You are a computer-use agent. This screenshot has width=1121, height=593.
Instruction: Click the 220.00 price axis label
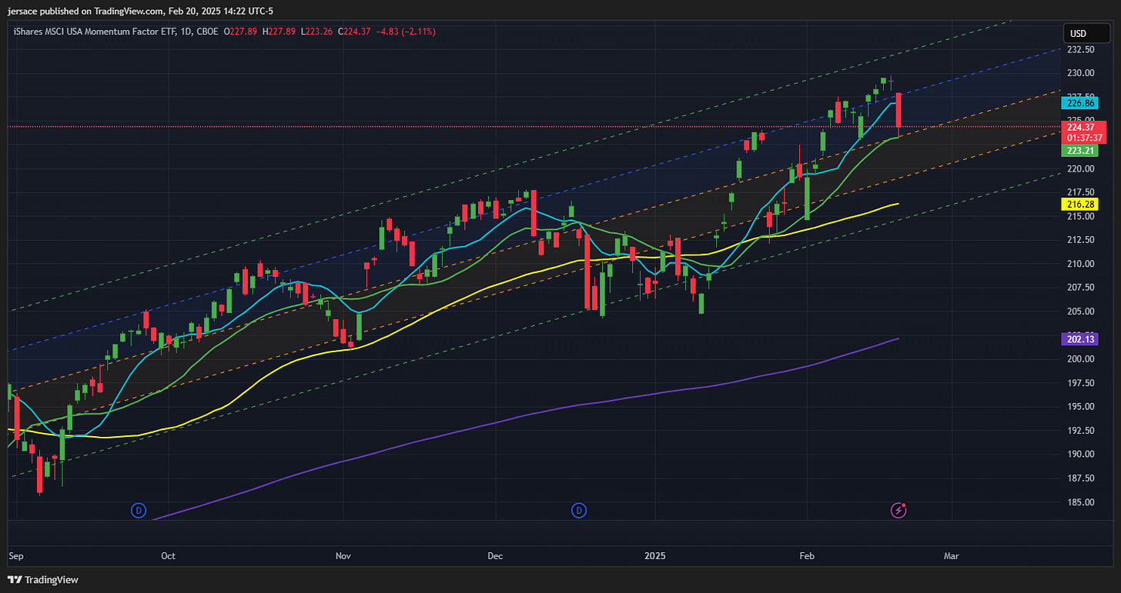point(1081,169)
